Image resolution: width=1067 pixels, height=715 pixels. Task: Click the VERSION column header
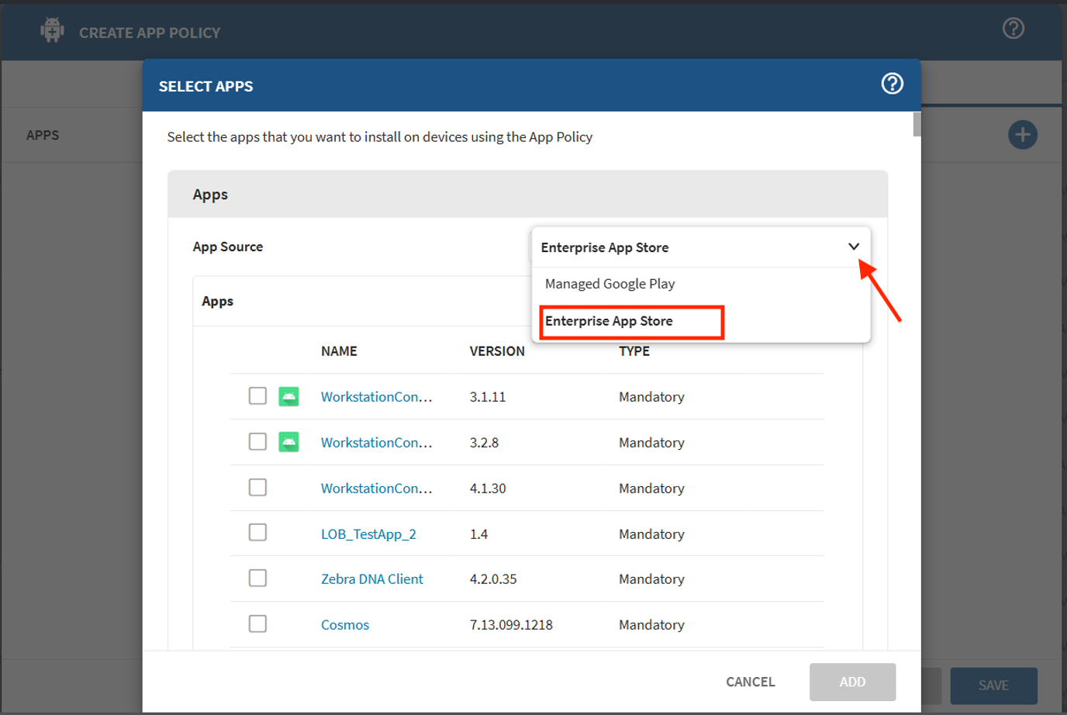[497, 351]
